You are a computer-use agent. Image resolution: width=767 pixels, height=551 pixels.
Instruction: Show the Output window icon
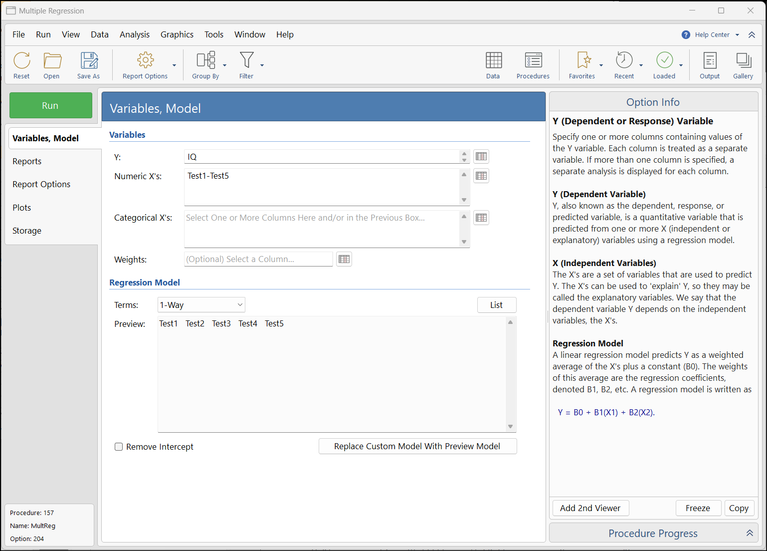[x=710, y=61]
